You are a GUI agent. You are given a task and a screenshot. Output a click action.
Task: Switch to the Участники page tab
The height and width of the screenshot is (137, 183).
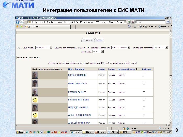[x=88, y=40]
